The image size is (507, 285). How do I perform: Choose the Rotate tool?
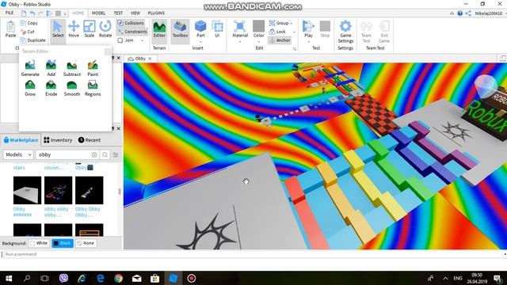[105, 29]
